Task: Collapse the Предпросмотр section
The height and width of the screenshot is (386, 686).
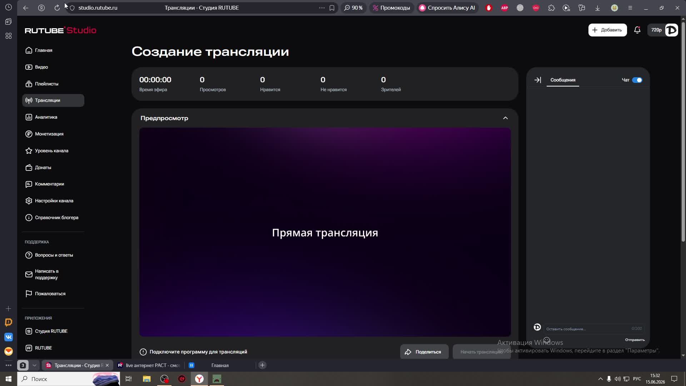Action: tap(505, 118)
